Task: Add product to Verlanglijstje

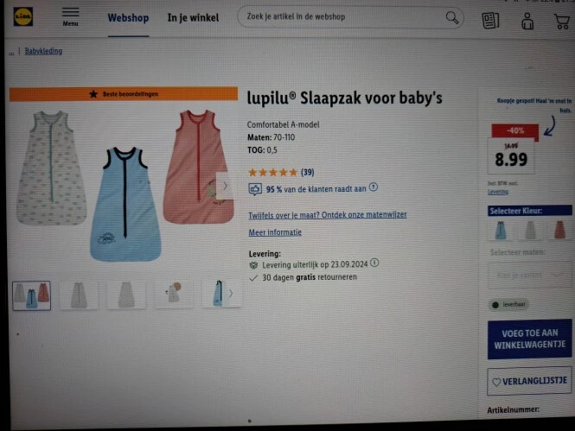Action: click(x=529, y=381)
